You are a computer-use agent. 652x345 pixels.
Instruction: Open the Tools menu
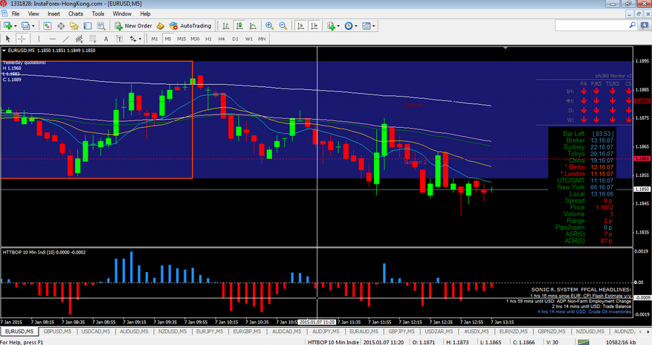98,13
